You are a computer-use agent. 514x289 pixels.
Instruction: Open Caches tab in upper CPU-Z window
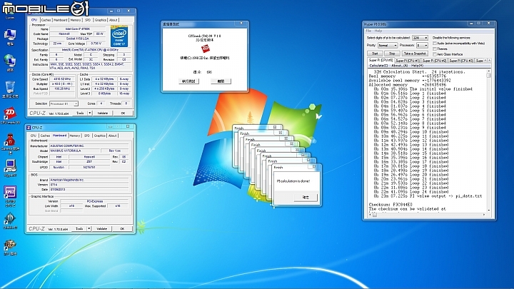pos(46,20)
